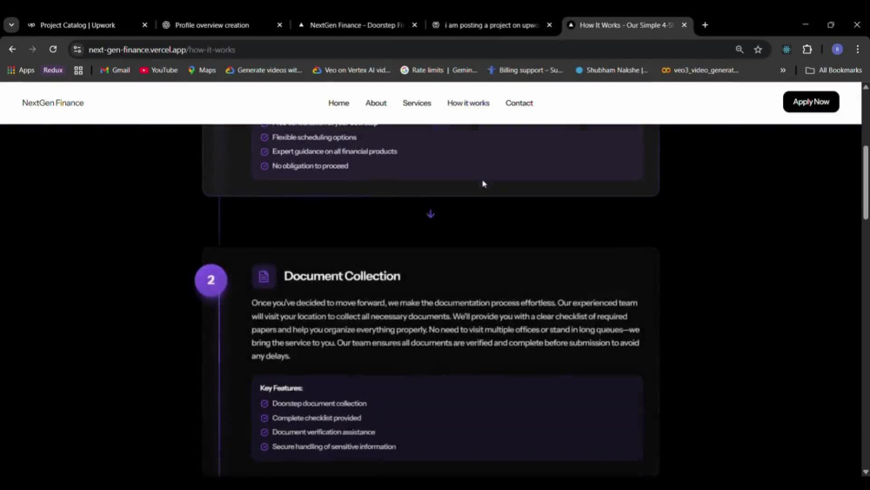
Task: Open Contact in site navigation
Action: tap(519, 103)
